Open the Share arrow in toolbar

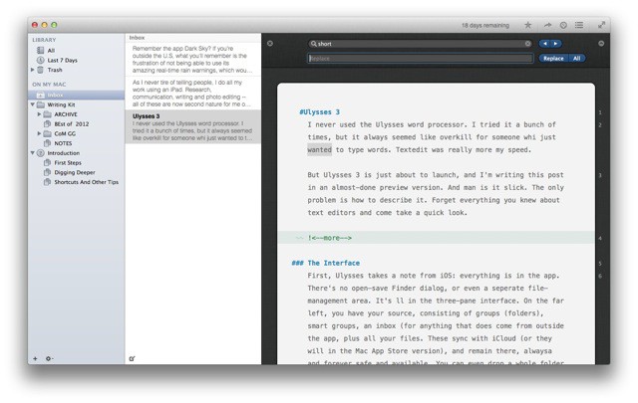(547, 24)
